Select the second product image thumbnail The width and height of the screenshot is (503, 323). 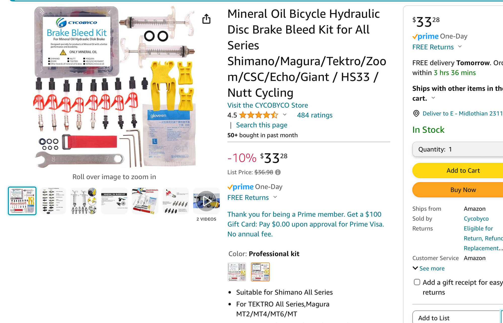[x=53, y=201]
